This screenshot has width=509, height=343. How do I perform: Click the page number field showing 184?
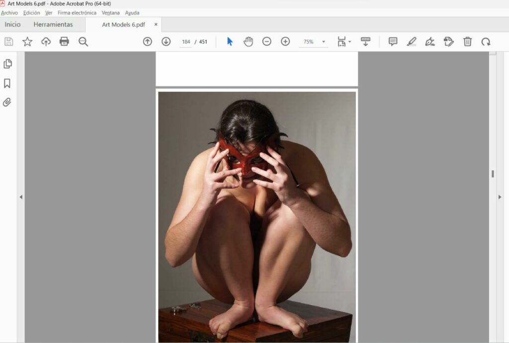tap(186, 42)
